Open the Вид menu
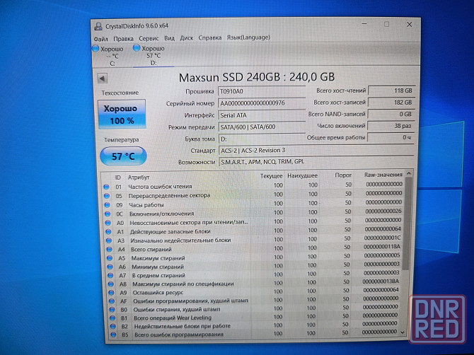 [169, 38]
